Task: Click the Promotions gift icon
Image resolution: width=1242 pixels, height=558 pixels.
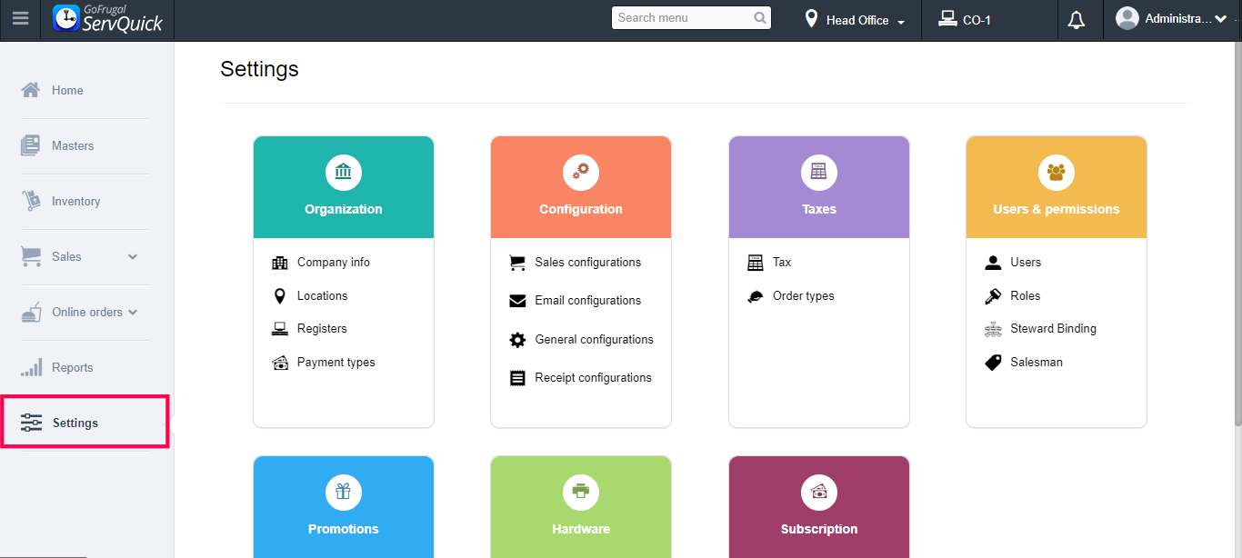Action: tap(344, 493)
